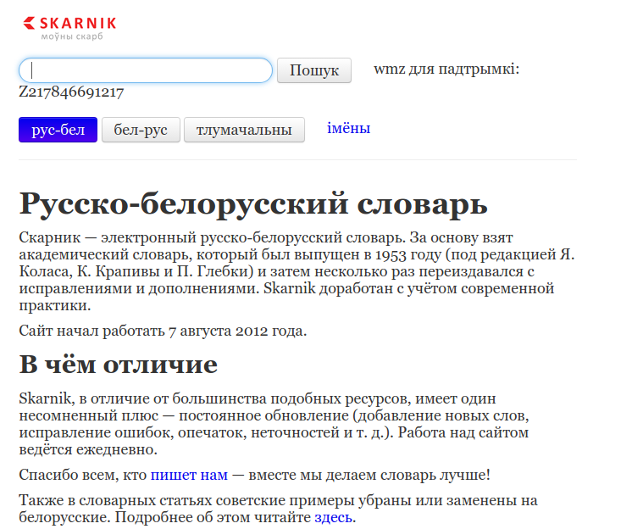Screen dimensions: 643x529
Task: Click the paragraph starting "Скарник — электронный"
Action: coord(288,271)
